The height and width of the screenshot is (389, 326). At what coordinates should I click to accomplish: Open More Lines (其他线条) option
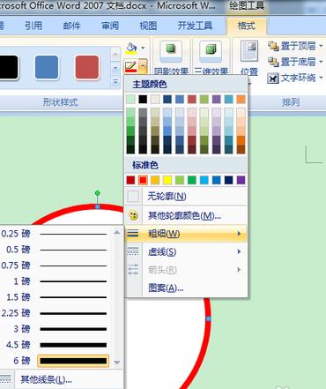(x=62, y=379)
